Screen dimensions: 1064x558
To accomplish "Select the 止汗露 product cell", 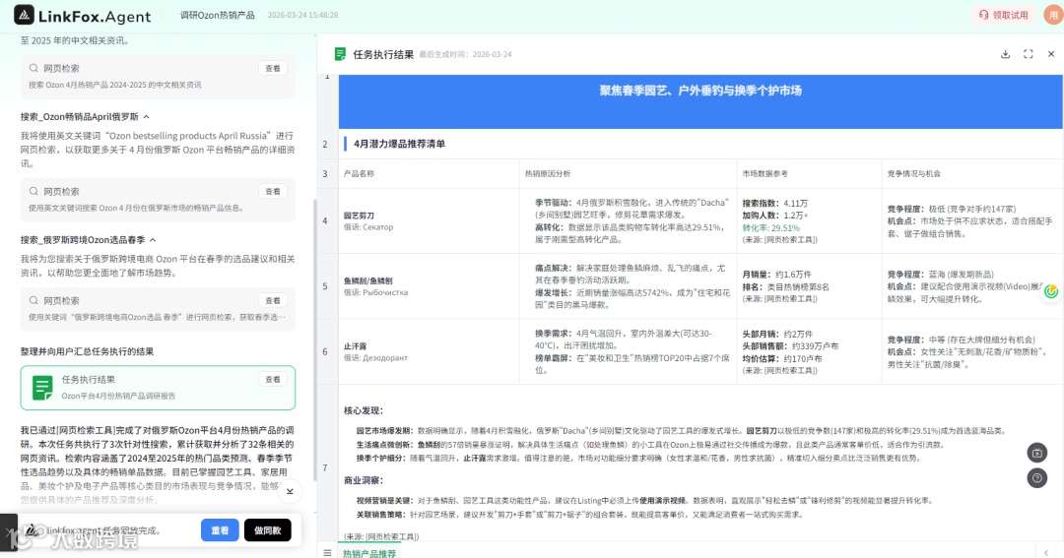I will click(x=429, y=351).
